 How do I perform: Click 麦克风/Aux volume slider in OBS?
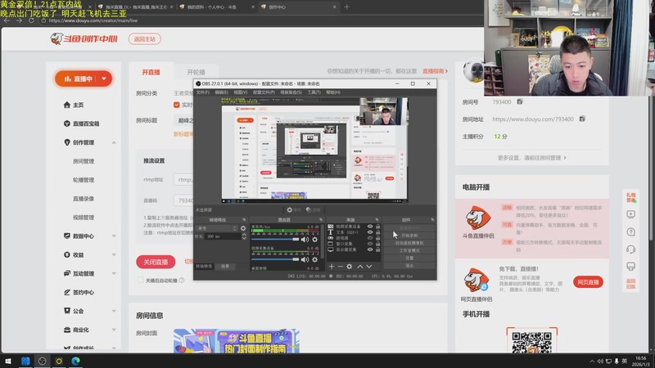pos(275,240)
